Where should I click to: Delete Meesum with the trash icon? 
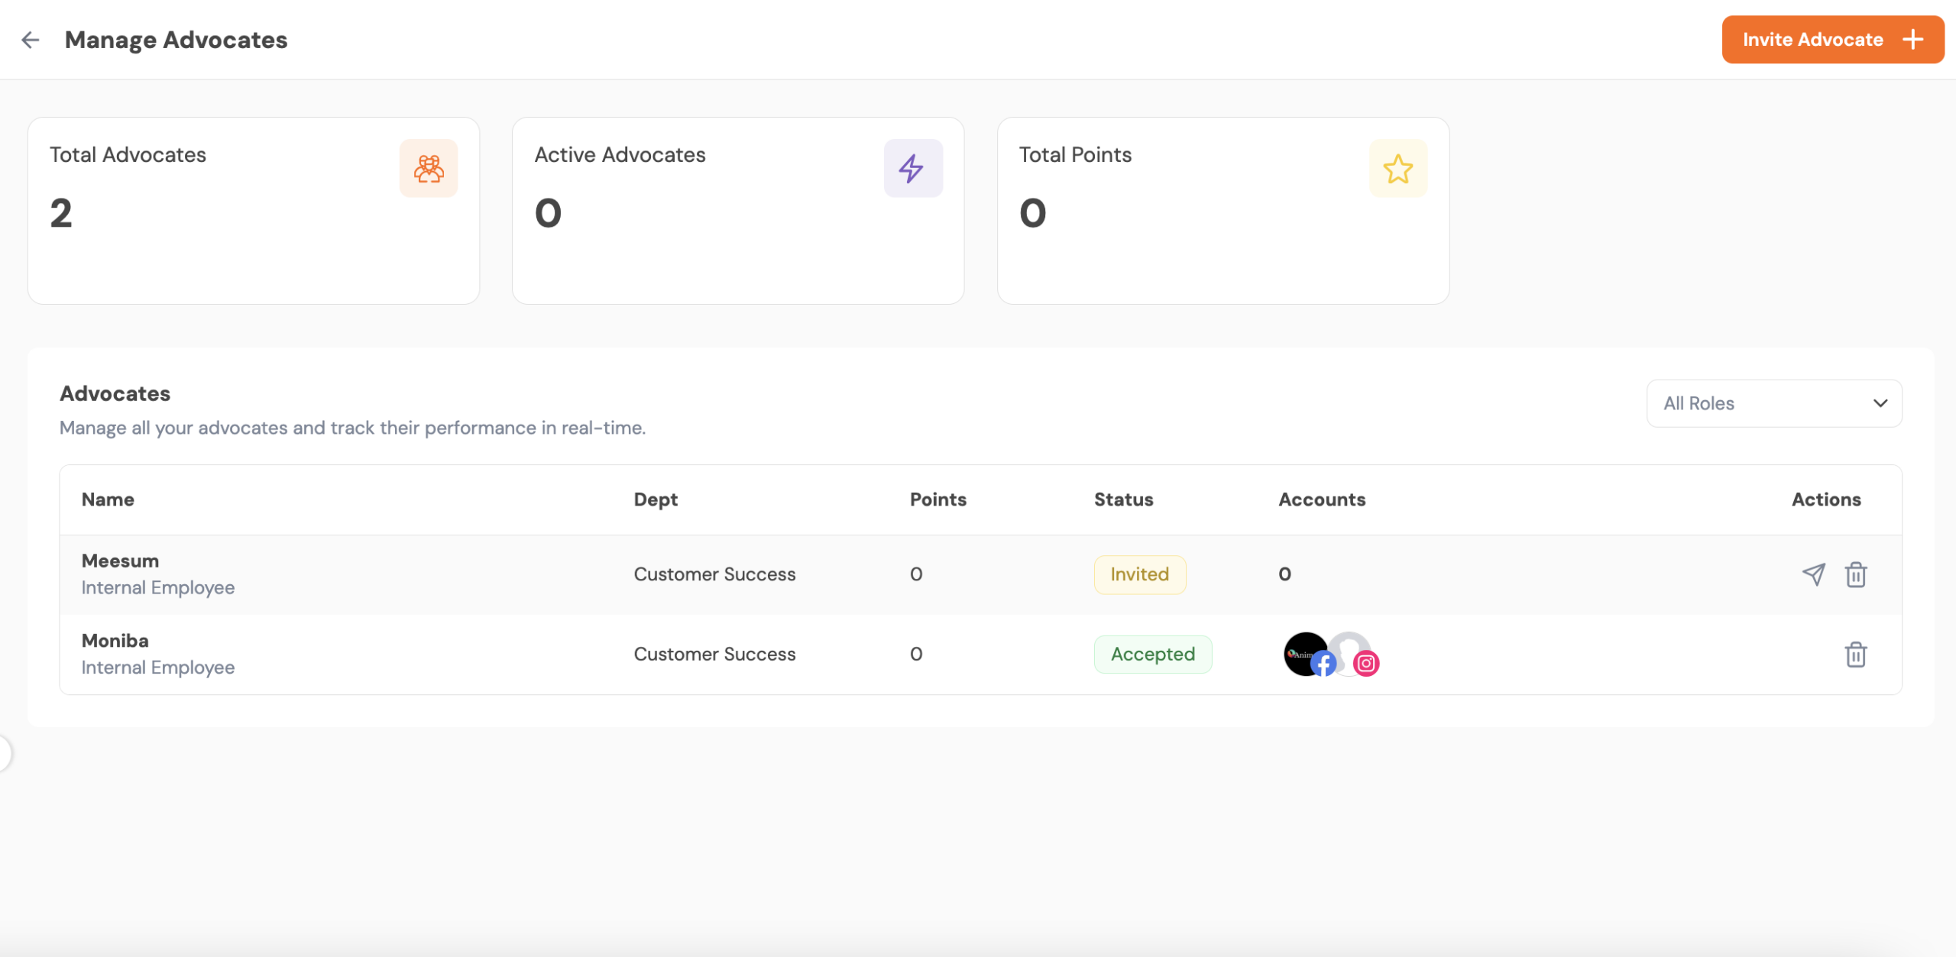click(1856, 574)
